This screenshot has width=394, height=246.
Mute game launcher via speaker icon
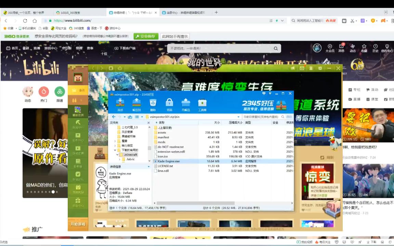(293, 68)
